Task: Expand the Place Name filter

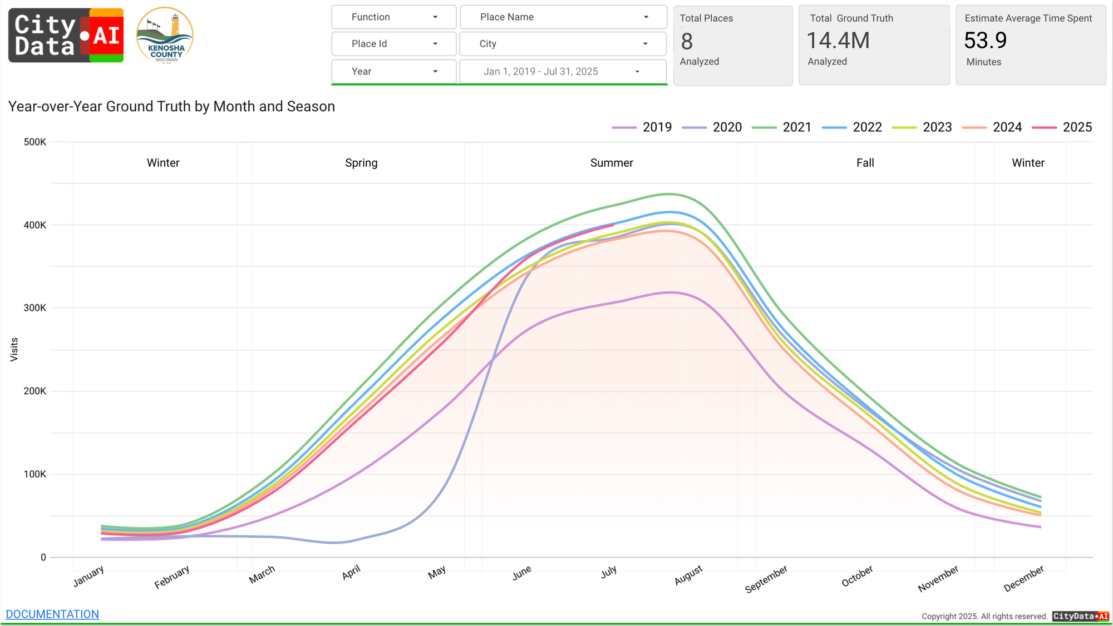Action: pyautogui.click(x=563, y=17)
